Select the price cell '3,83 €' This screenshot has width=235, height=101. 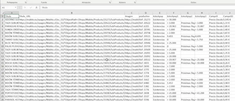coord(229,33)
